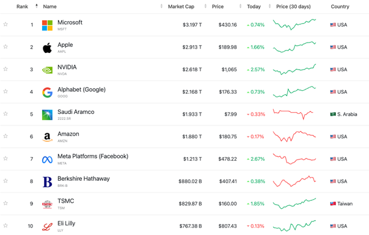Toggle favorite star for Microsoft
The image size is (369, 235).
(5, 24)
